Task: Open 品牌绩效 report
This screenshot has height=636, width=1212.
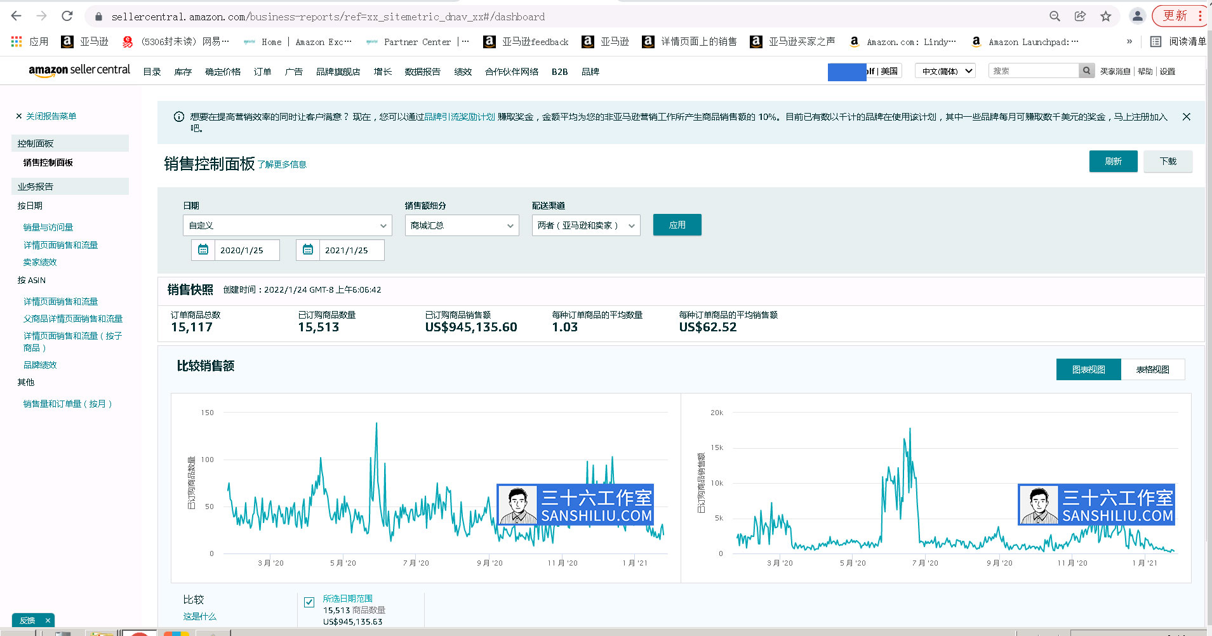Action: coord(40,365)
